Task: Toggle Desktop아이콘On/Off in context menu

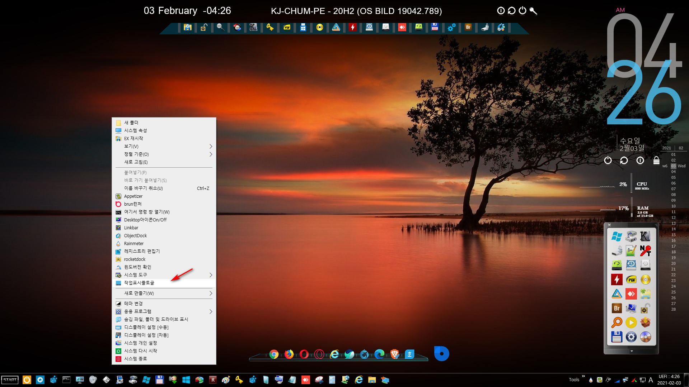Action: 164,220
